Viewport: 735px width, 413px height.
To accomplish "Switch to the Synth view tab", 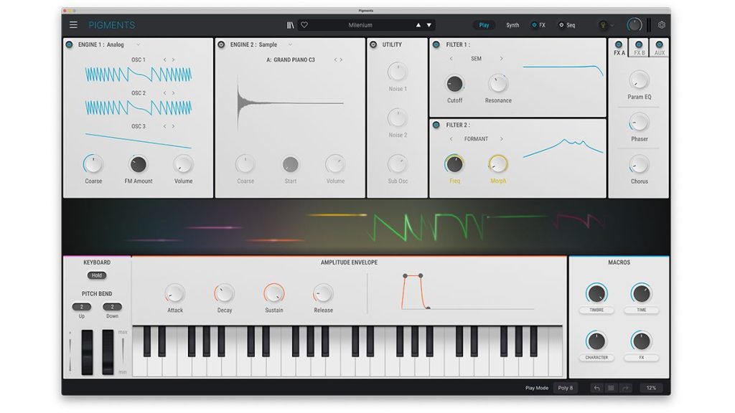I will point(512,25).
